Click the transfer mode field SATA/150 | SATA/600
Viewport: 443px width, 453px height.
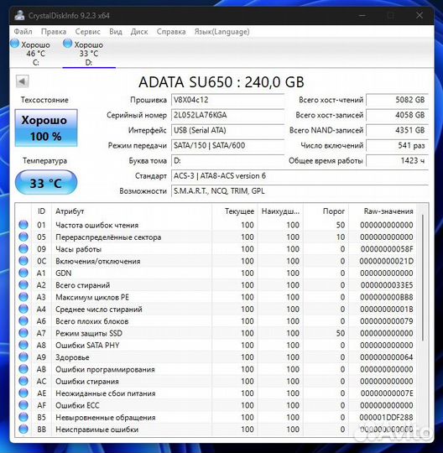point(227,145)
